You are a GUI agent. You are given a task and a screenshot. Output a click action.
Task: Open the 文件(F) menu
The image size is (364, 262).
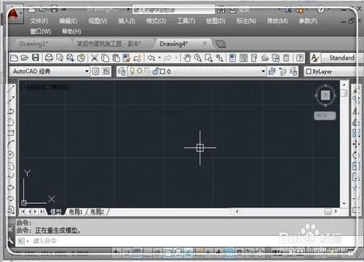click(x=39, y=21)
